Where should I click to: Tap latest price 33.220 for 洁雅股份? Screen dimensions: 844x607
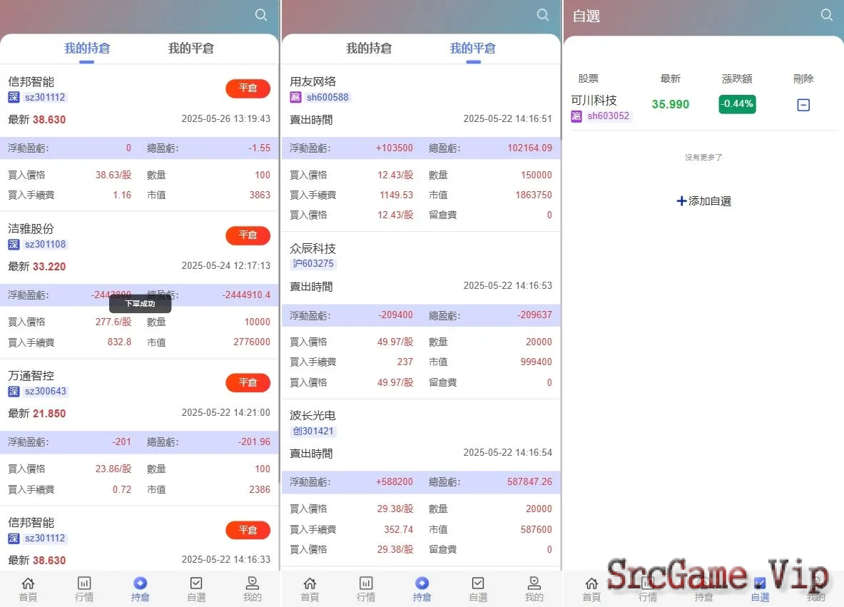coord(49,267)
